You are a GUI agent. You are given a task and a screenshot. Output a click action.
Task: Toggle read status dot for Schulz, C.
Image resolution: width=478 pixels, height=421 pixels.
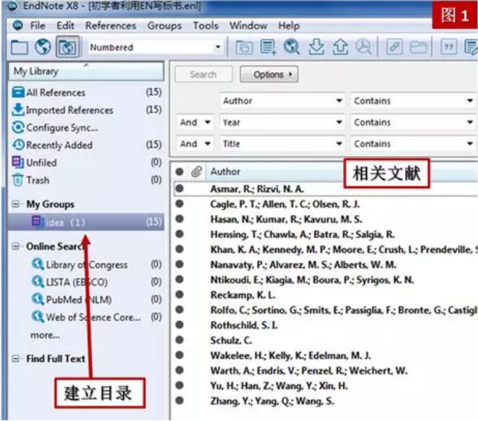tap(180, 340)
